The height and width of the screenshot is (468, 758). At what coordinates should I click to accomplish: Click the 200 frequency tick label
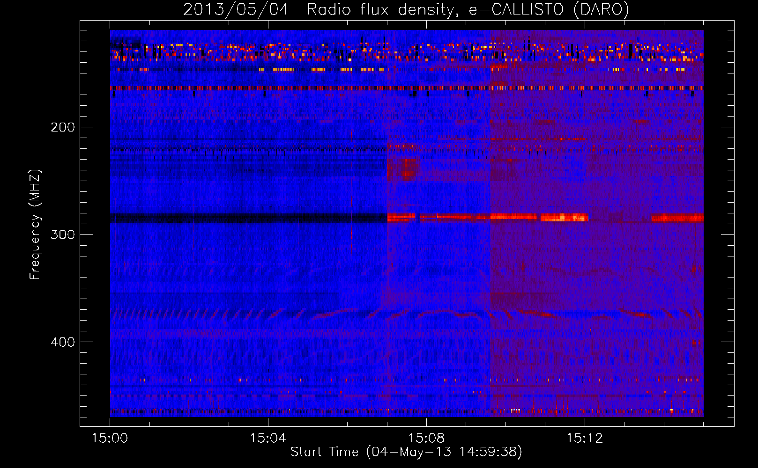click(63, 127)
